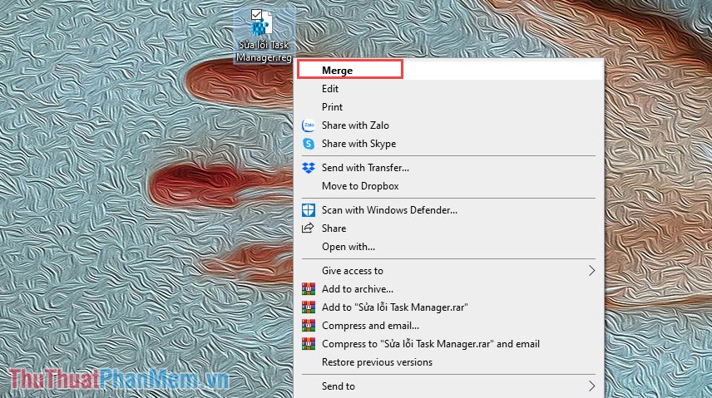Choose Restore previous versions
This screenshot has height=398, width=712.
(x=377, y=362)
